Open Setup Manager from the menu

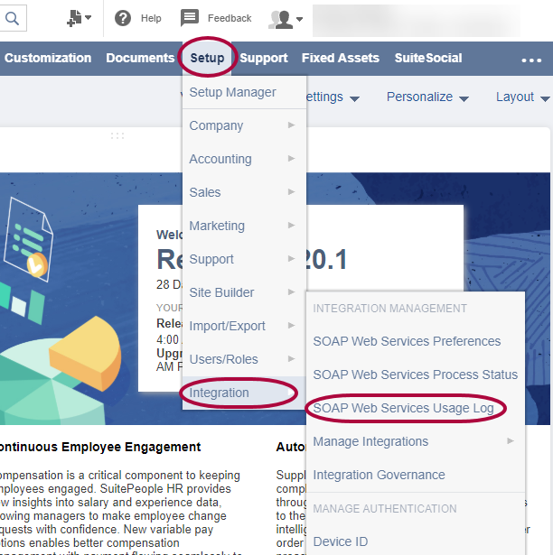pyautogui.click(x=232, y=92)
